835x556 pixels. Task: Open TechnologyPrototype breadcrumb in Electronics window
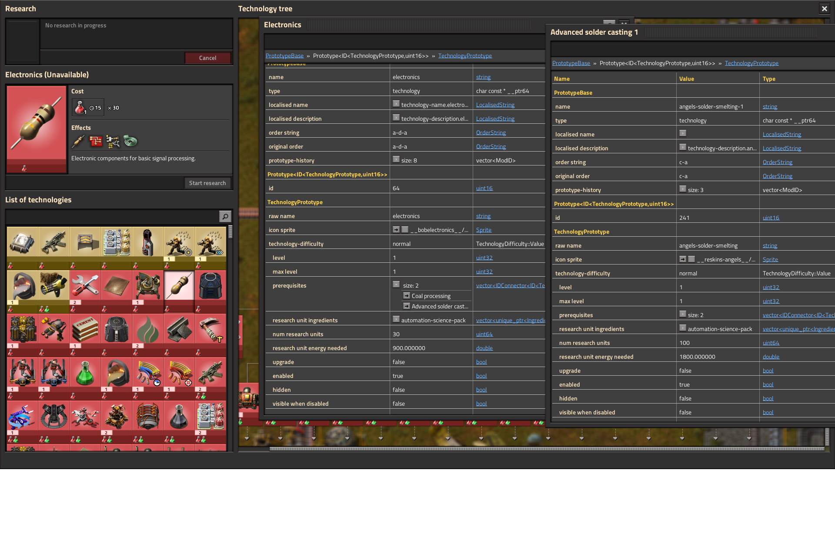[x=465, y=56]
